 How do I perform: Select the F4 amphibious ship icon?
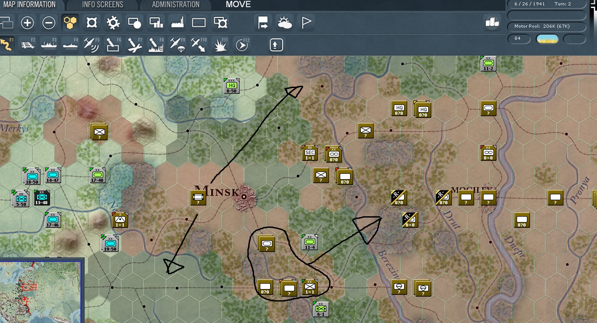pos(70,45)
